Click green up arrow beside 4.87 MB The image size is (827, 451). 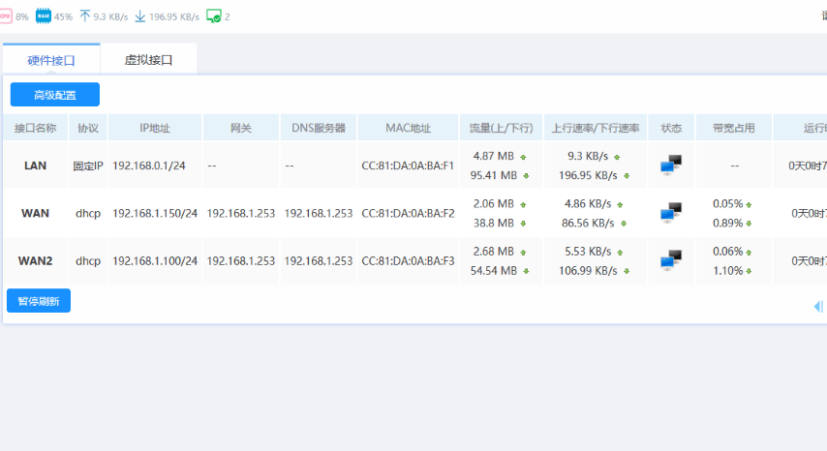523,157
